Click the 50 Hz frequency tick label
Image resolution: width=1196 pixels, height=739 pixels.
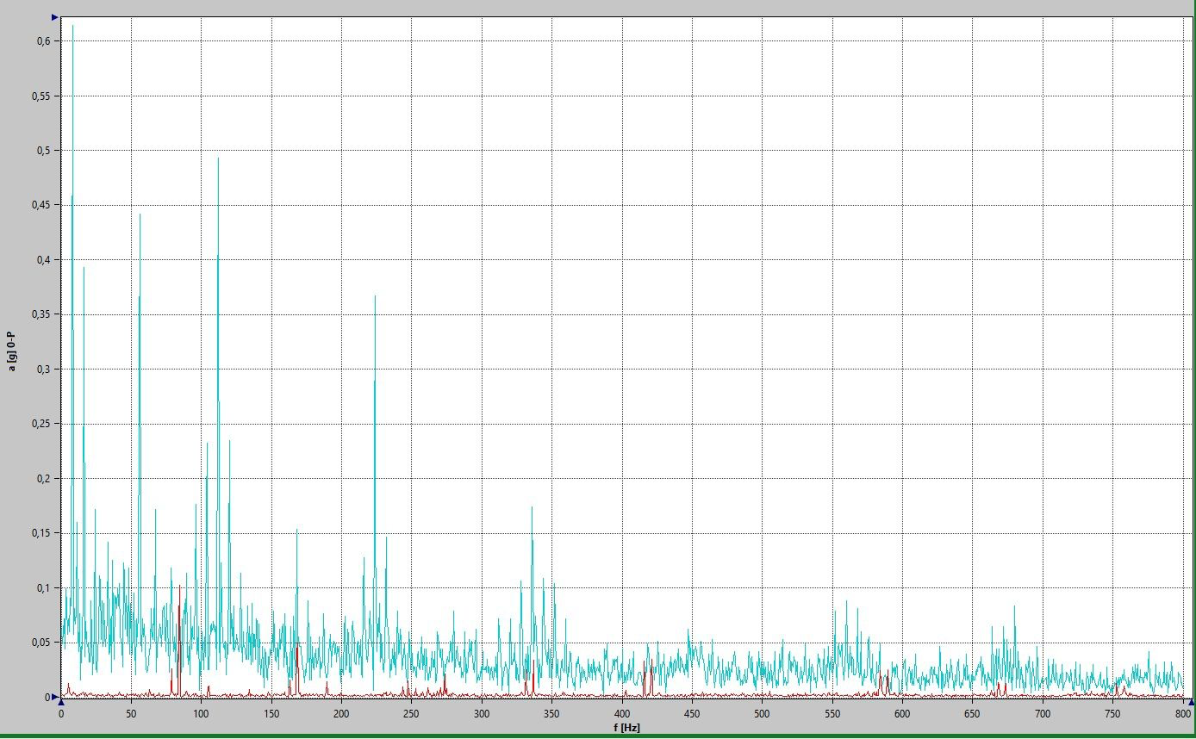131,714
